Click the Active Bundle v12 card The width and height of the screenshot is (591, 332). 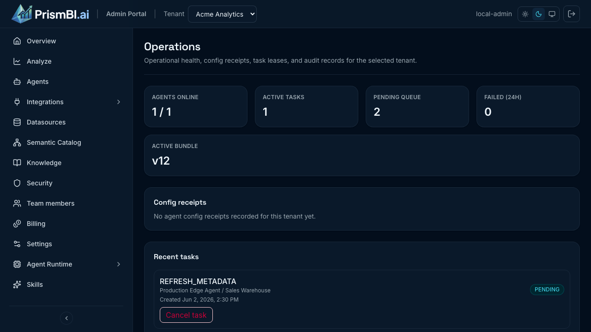point(362,155)
